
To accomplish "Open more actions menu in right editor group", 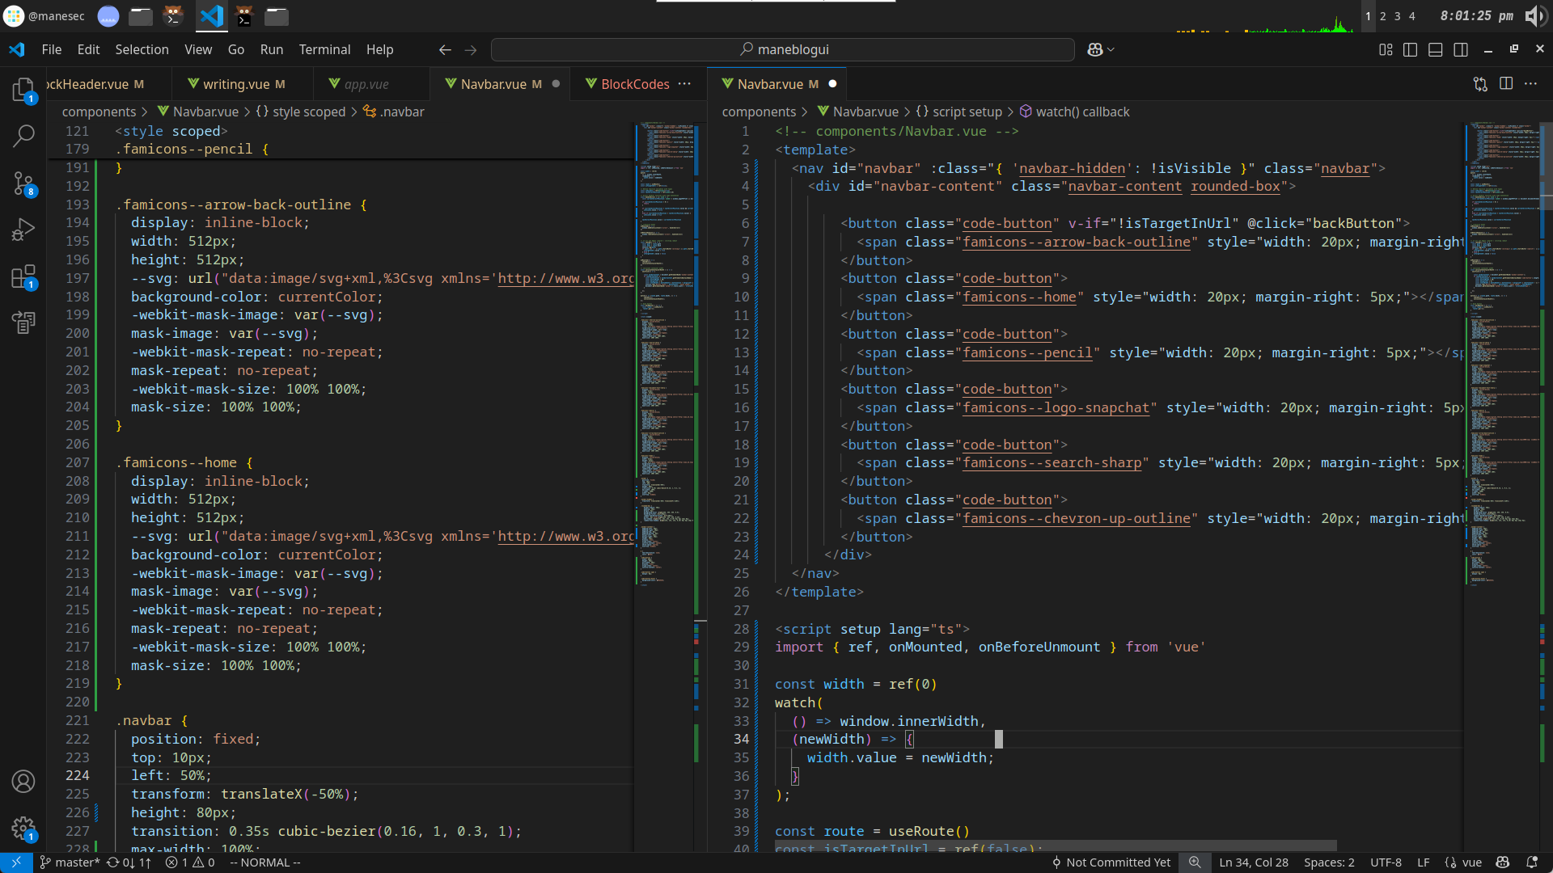I will [1530, 84].
